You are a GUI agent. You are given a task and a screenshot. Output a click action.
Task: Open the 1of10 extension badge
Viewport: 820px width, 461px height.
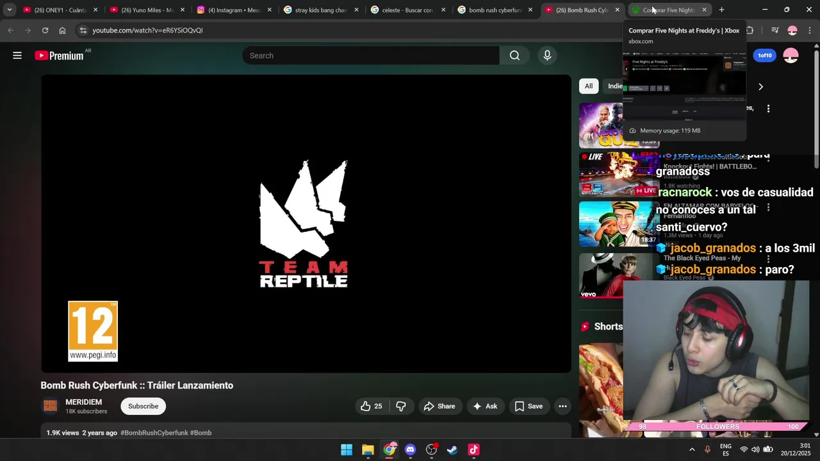[x=765, y=56]
